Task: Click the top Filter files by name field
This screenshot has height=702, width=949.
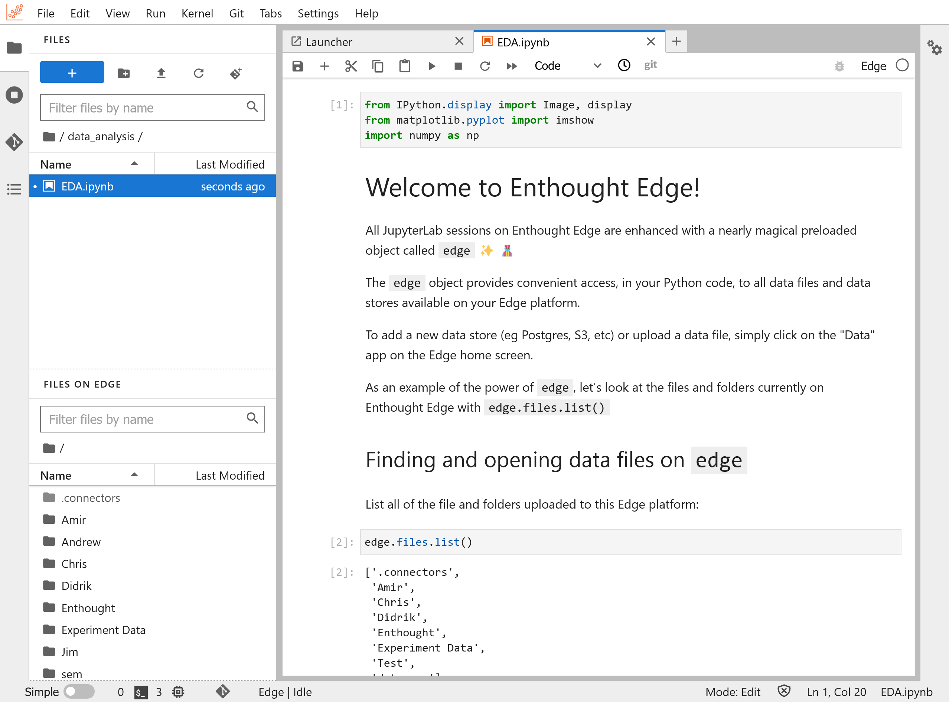Action: pyautogui.click(x=152, y=108)
